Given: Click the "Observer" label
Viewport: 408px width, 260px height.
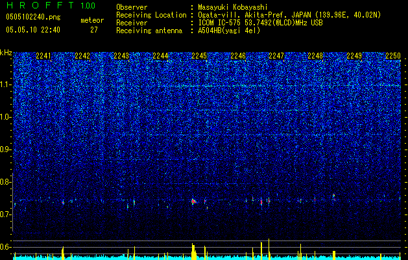Looking at the screenshot, I should point(132,7).
